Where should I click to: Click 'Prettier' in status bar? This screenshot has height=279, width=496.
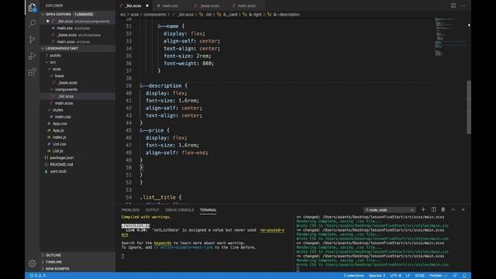(x=438, y=276)
